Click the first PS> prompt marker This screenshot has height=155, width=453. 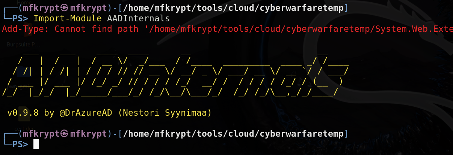point(20,18)
